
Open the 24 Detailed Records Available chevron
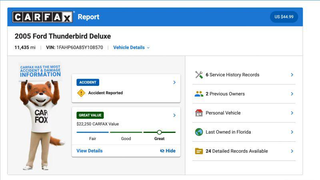click(x=292, y=151)
